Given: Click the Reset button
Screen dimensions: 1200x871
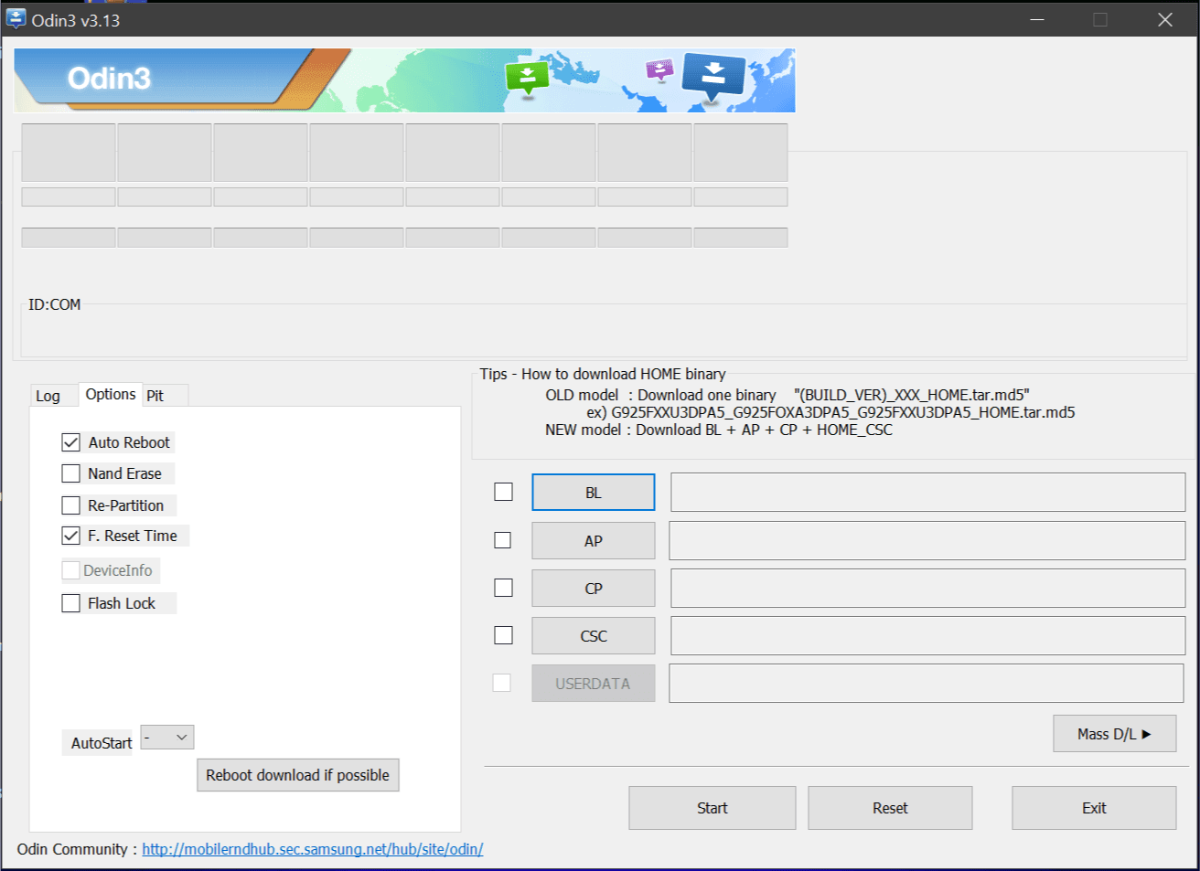Looking at the screenshot, I should [890, 808].
